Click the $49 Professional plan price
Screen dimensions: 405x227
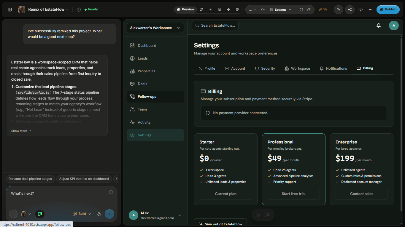pos(275,159)
